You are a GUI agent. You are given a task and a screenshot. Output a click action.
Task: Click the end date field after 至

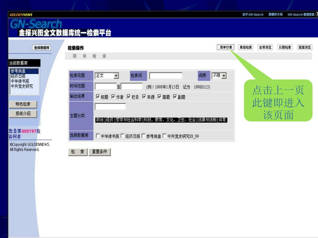tap(132, 86)
